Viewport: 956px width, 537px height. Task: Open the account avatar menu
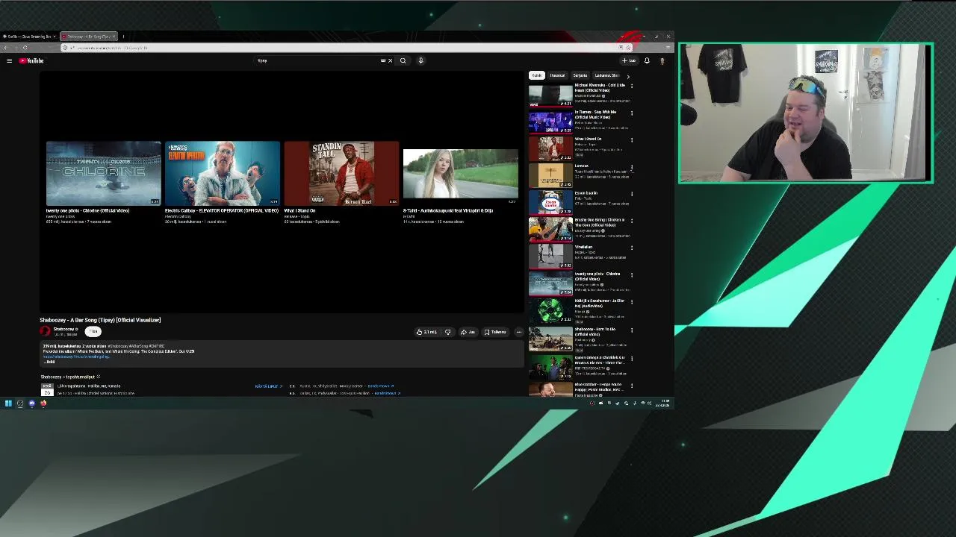(662, 61)
